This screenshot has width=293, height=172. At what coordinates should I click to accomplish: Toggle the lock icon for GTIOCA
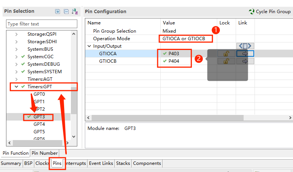pos(226,54)
